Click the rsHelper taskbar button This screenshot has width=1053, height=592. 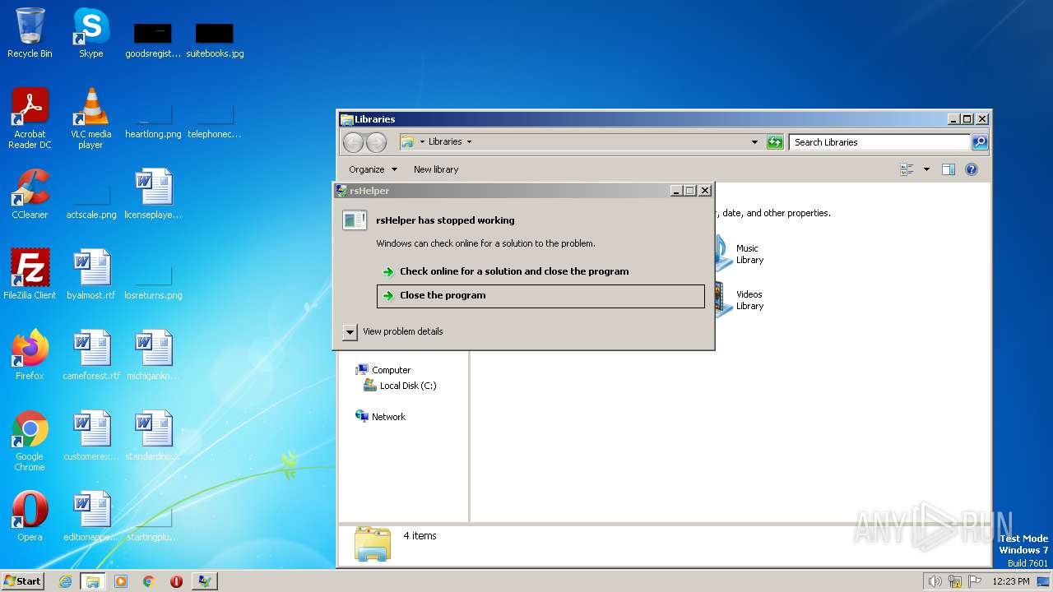point(204,581)
